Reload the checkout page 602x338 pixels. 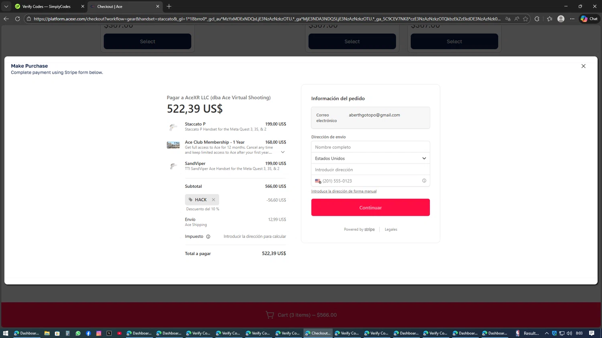coord(17,19)
